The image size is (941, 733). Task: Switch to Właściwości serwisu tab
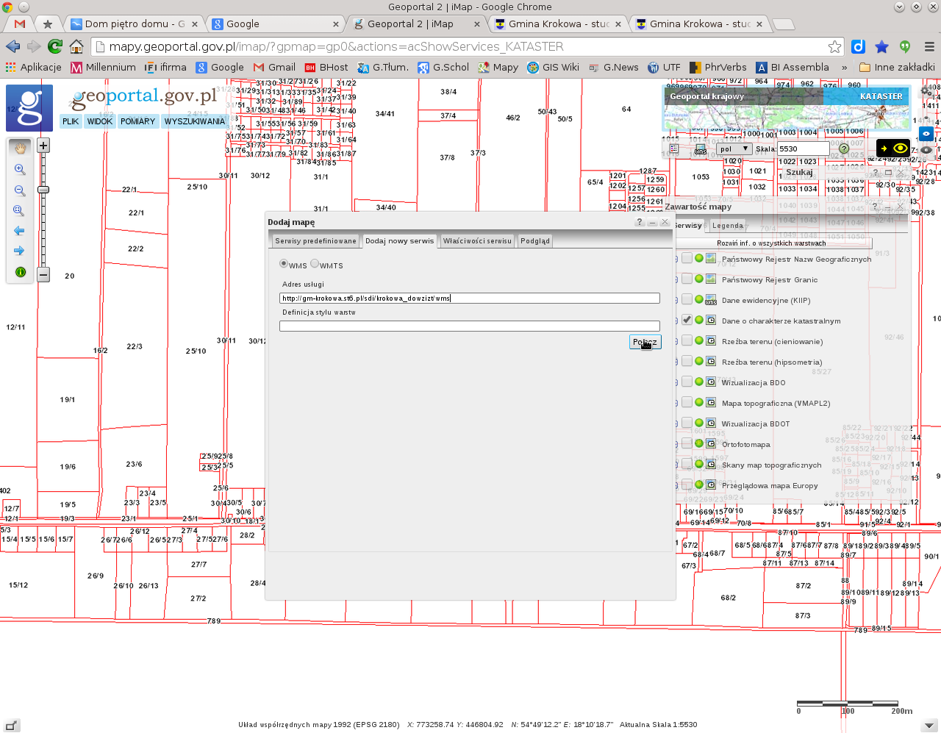coord(477,241)
